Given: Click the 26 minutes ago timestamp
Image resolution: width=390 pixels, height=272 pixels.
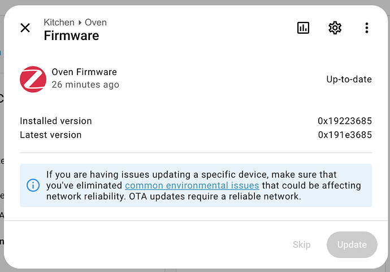Looking at the screenshot, I should (85, 85).
